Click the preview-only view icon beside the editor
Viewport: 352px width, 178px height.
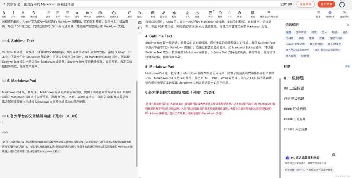click(140, 23)
